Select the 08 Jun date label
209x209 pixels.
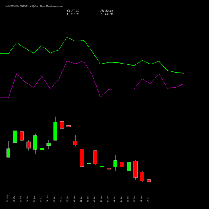(x=61, y=199)
